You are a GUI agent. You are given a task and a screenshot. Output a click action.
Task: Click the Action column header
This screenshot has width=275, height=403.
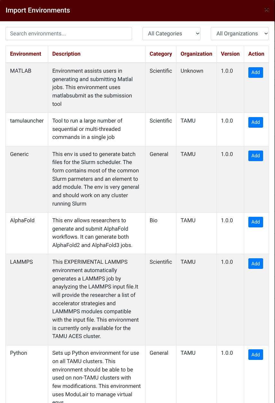point(256,54)
